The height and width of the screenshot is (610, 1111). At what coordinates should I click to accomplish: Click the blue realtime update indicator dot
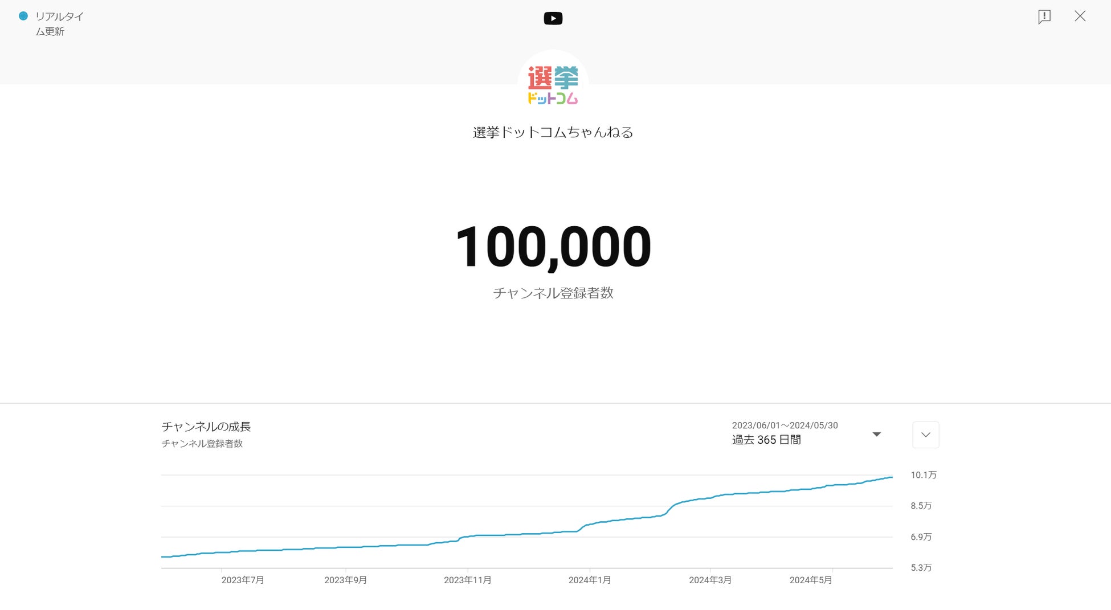coord(23,17)
